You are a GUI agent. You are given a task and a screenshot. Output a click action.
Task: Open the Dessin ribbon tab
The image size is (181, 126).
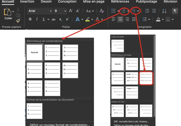click(x=46, y=2)
